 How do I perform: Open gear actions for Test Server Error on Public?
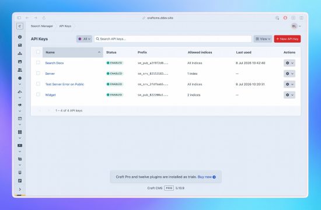point(289,84)
